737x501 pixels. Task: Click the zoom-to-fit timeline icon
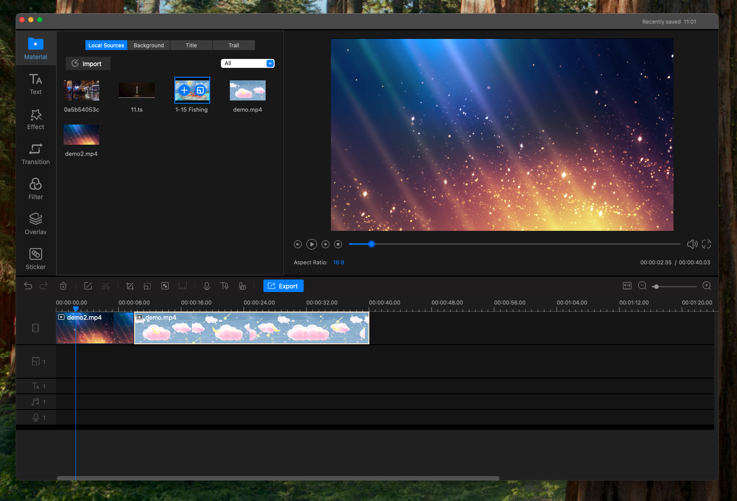(627, 286)
